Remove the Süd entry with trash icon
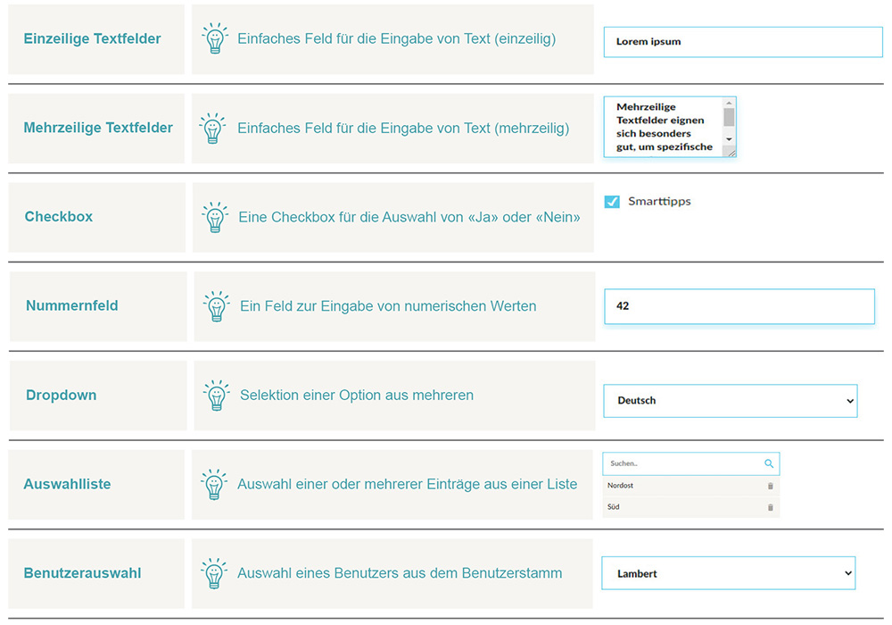Viewport: 892px width, 625px height. pyautogui.click(x=771, y=507)
